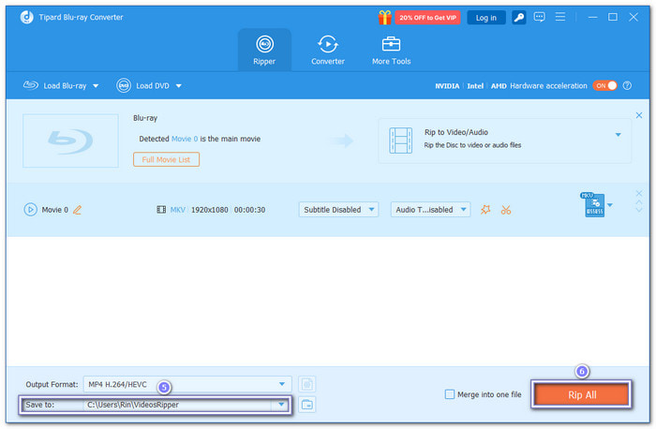Viewport: 656px width, 429px height.
Task: Click the MKV output profile icon
Action: tap(593, 204)
